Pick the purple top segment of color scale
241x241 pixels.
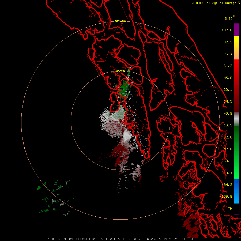(x=236, y=30)
